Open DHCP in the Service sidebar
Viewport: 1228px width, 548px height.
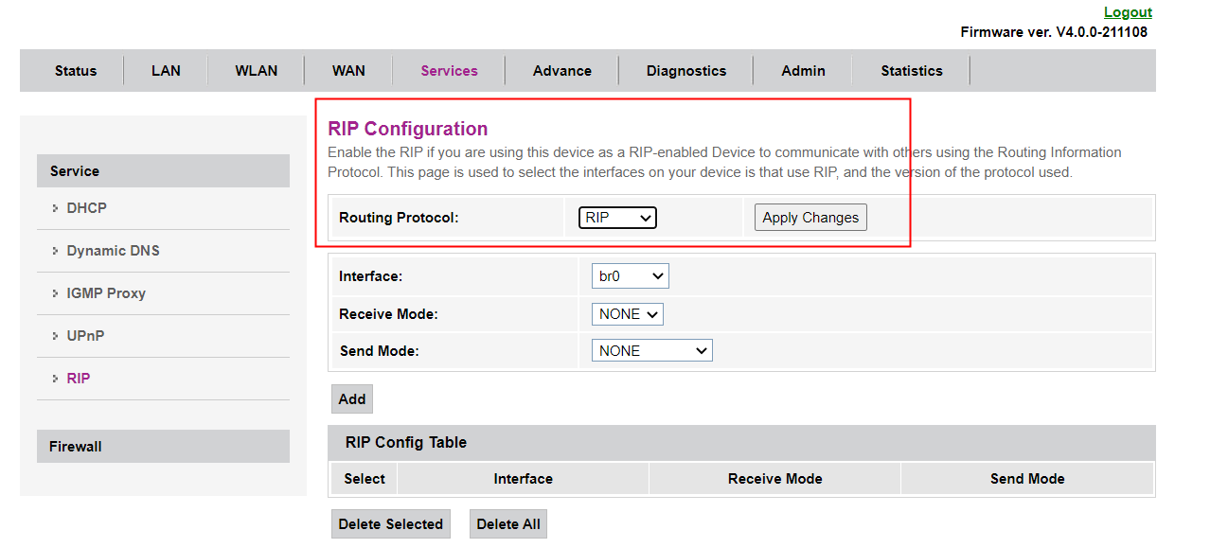coord(86,208)
